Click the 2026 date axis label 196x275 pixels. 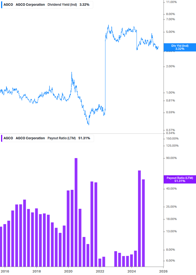tap(163, 271)
